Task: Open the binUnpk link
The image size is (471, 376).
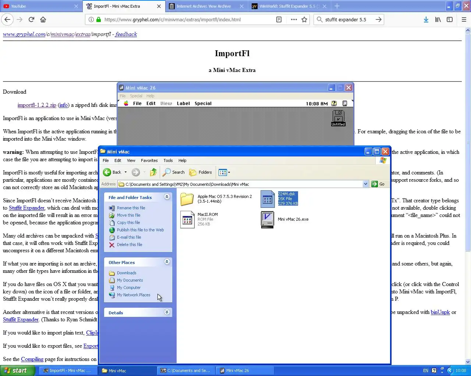Action: (x=440, y=312)
